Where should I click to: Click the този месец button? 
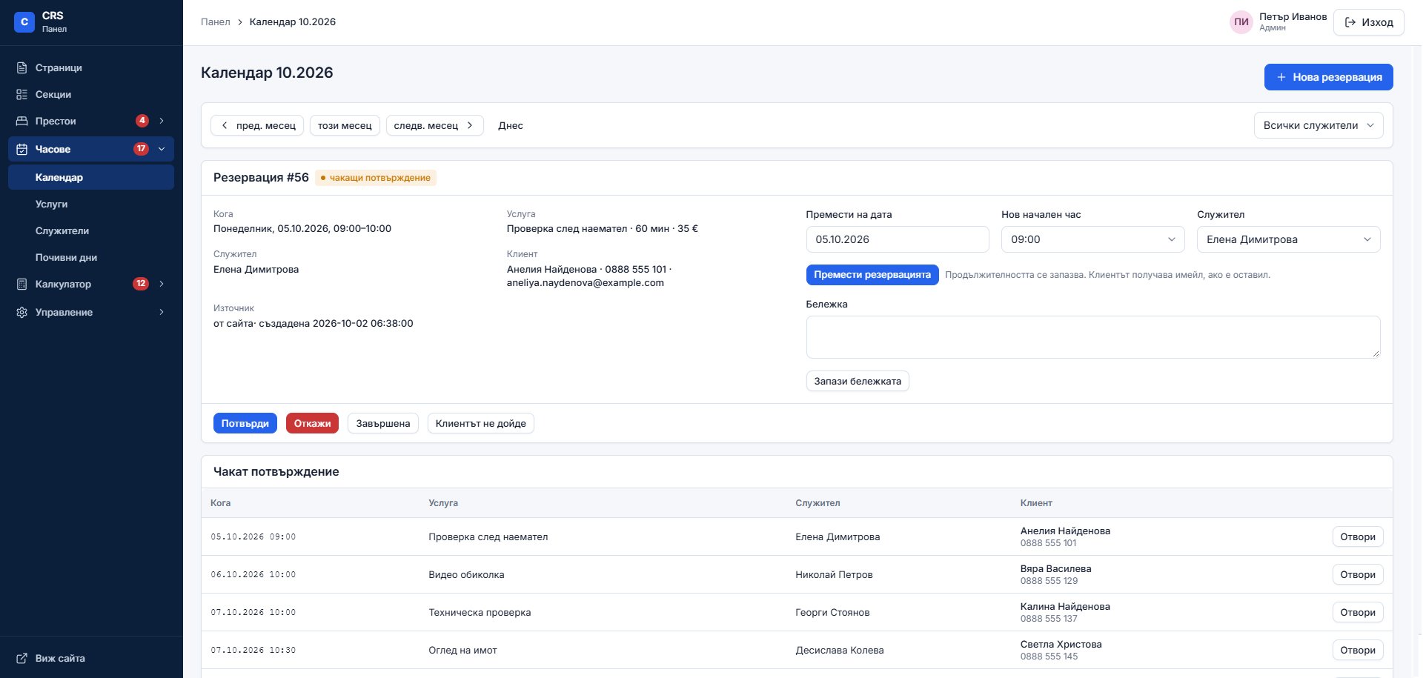[345, 125]
